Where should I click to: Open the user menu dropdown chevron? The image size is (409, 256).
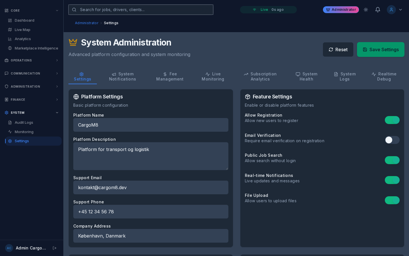tap(400, 10)
